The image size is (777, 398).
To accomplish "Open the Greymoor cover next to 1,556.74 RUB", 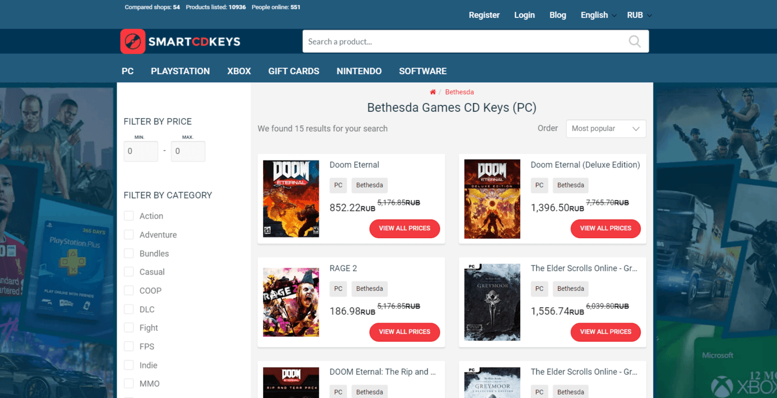I will (x=492, y=302).
